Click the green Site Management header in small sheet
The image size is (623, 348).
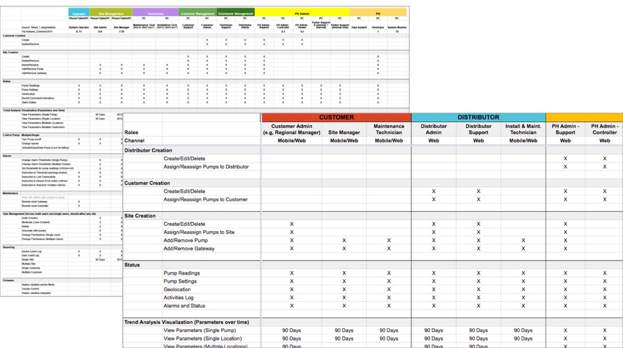point(111,13)
